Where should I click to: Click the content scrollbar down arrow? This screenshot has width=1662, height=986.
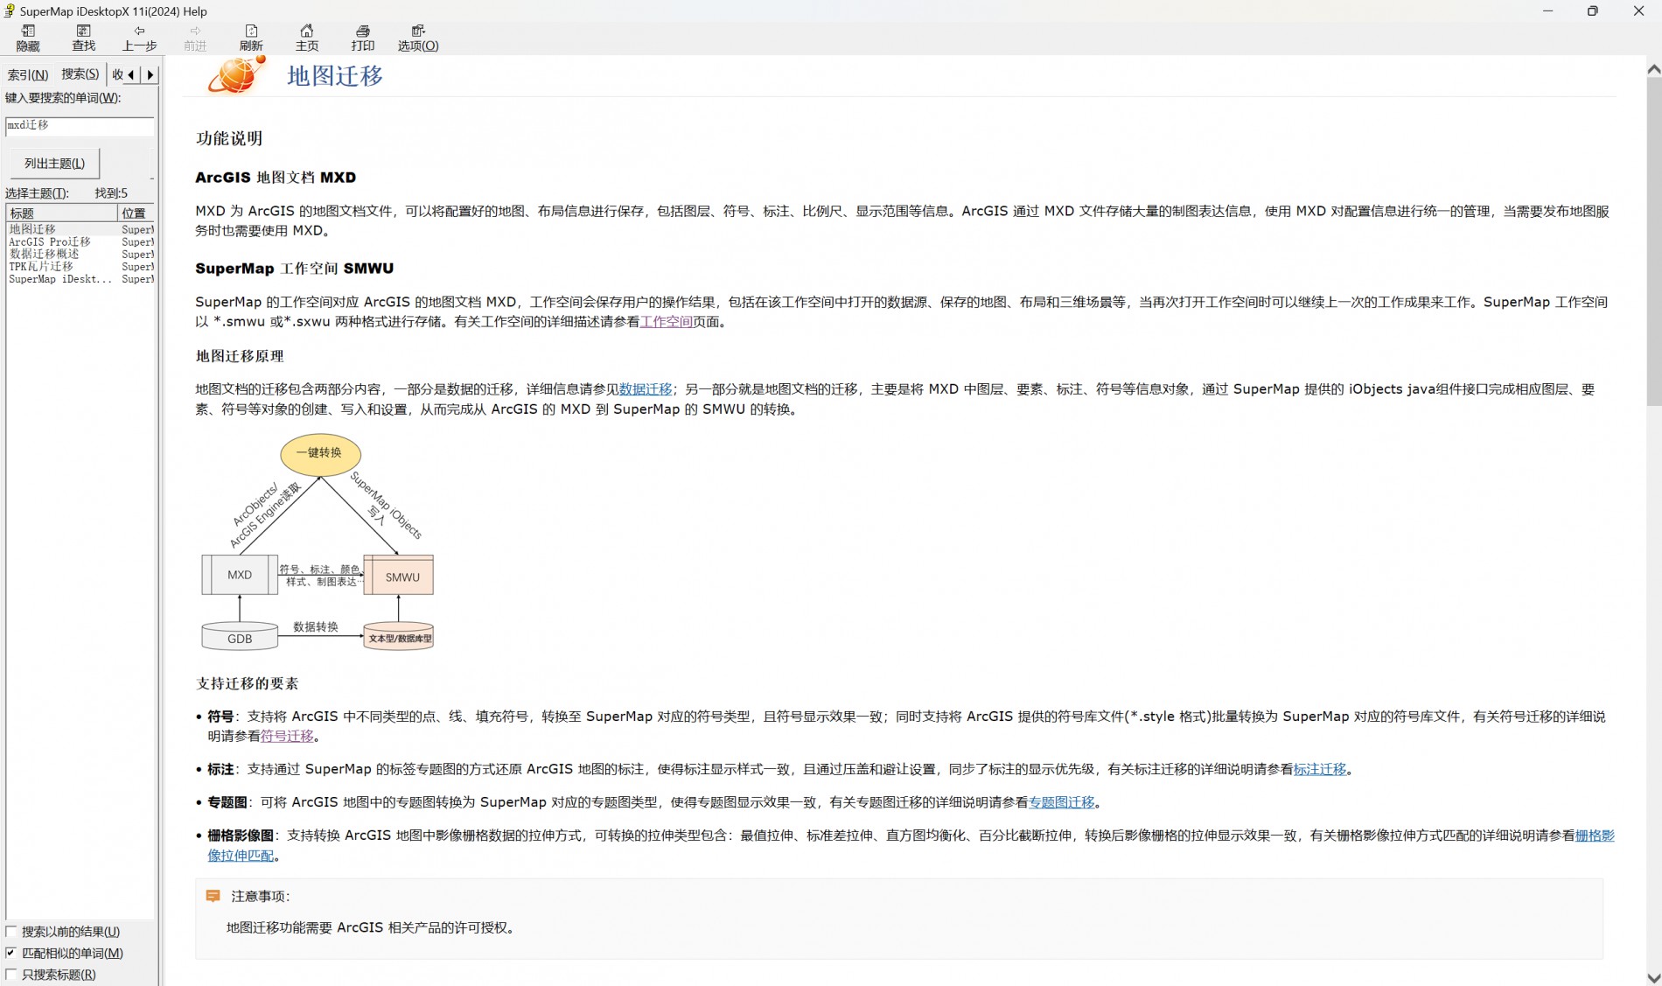[1653, 977]
